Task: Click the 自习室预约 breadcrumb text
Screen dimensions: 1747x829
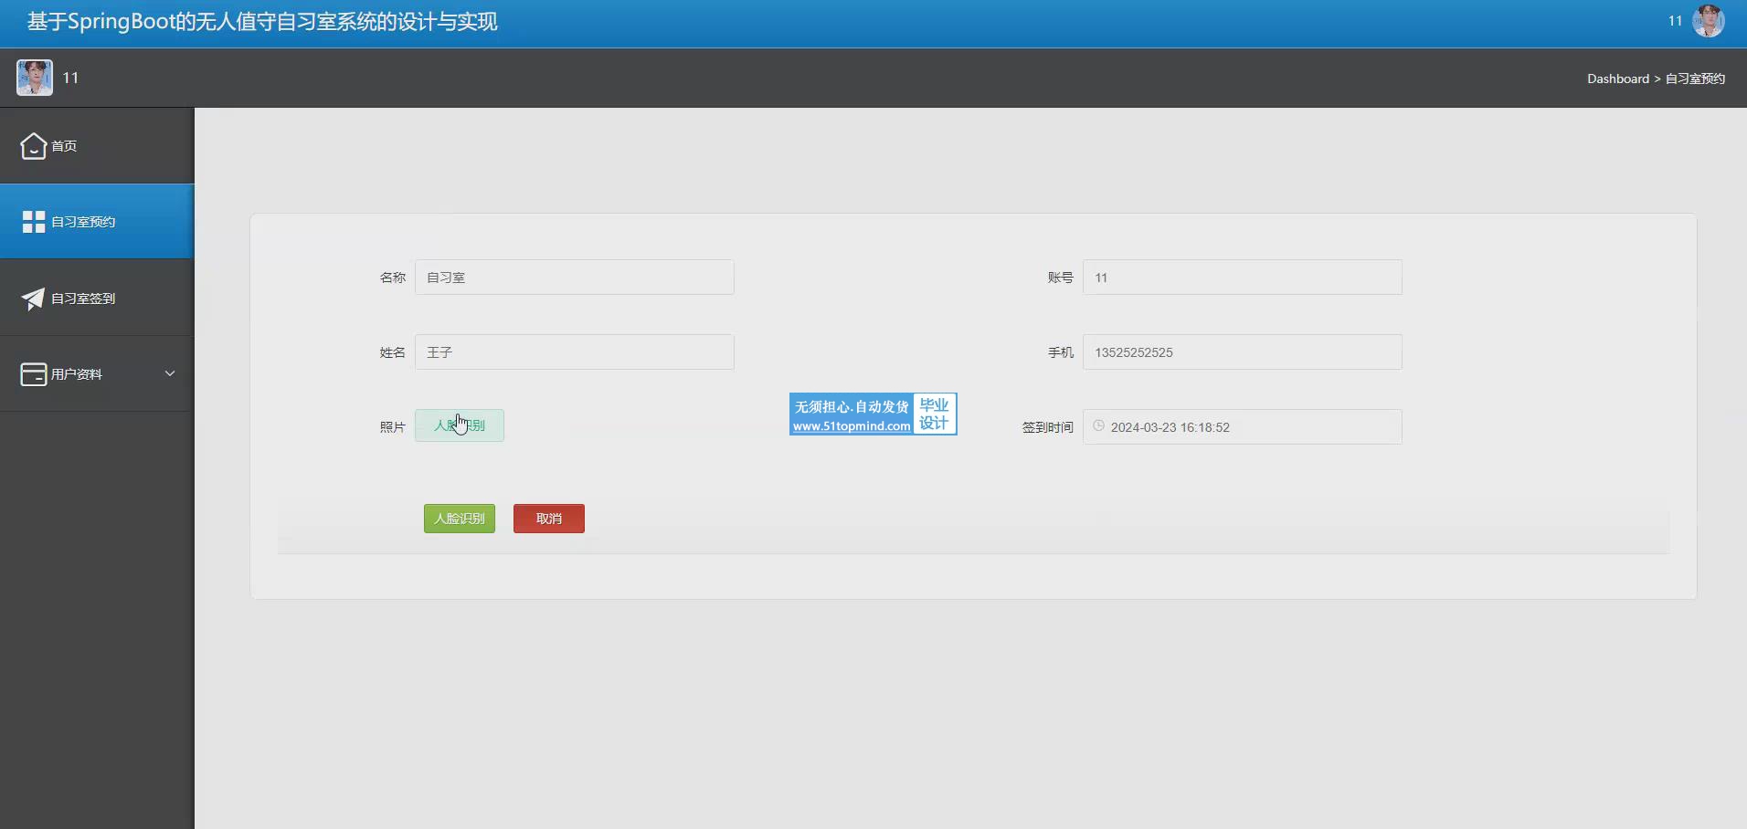Action: [1695, 79]
